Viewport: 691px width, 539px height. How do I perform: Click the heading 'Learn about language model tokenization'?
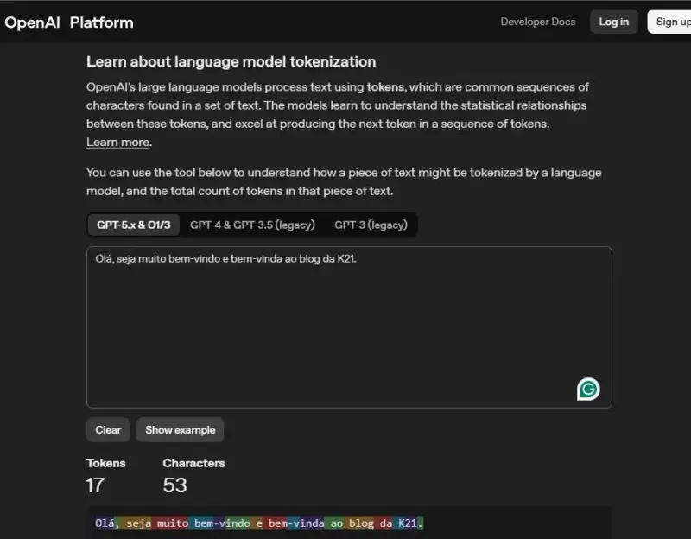[x=231, y=61]
